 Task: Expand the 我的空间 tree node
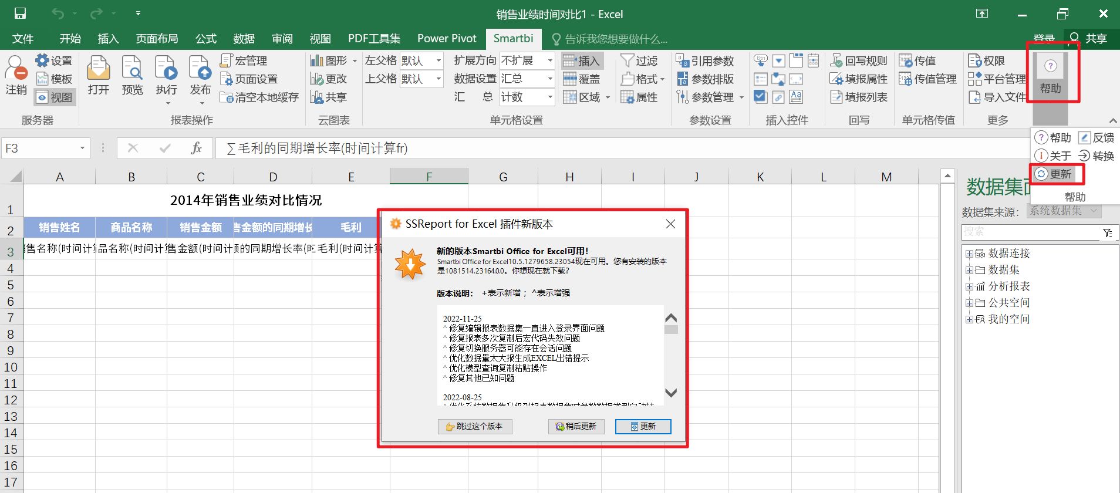pyautogui.click(x=969, y=319)
